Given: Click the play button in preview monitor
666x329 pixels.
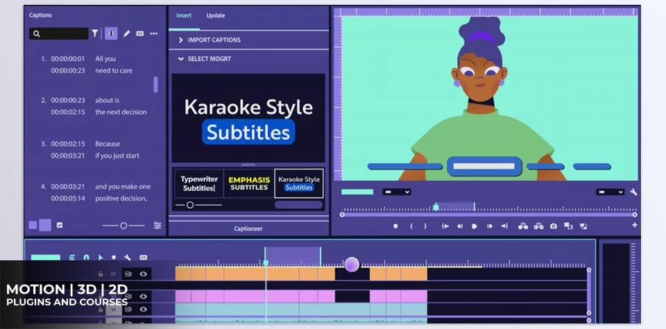Looking at the screenshot, I should (x=475, y=226).
